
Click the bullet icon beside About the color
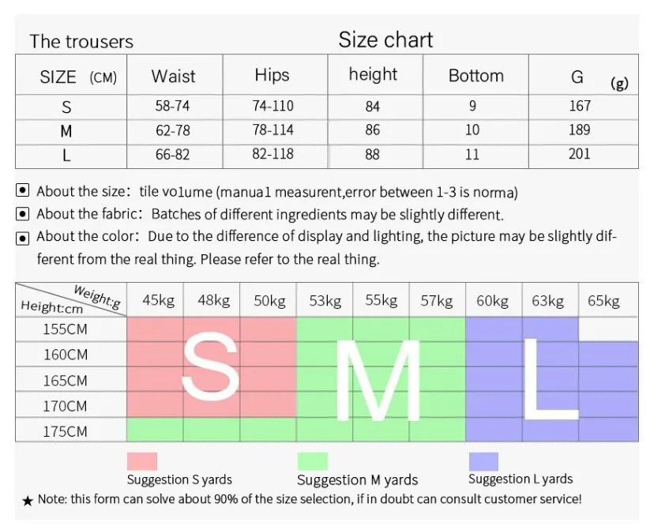(23, 237)
